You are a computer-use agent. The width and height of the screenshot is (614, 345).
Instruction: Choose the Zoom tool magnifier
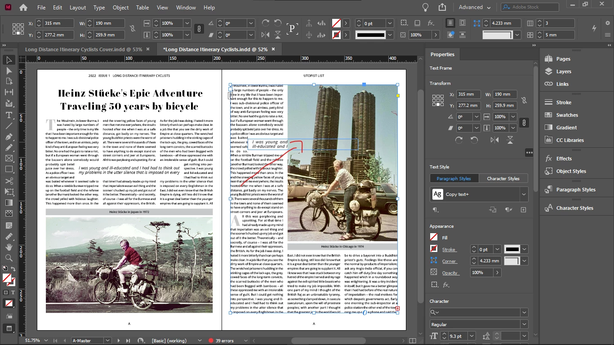click(x=9, y=258)
